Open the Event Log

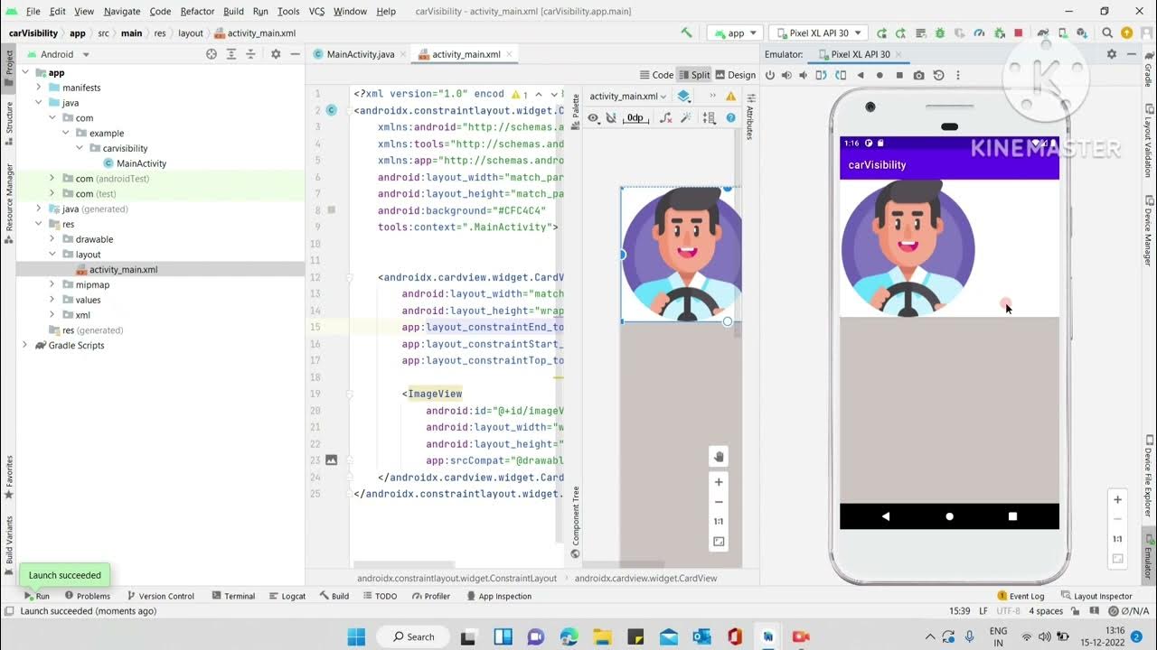tap(1021, 596)
